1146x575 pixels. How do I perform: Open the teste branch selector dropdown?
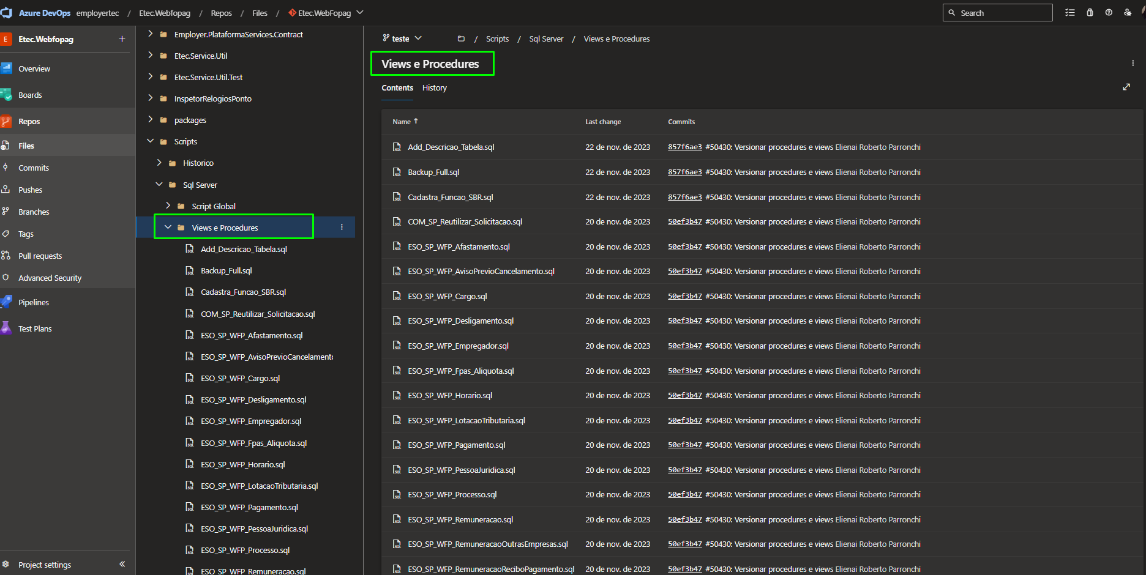[402, 39]
